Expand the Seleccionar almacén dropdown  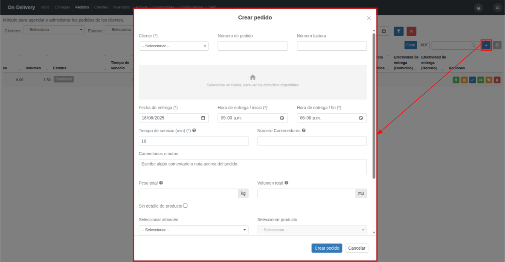[x=194, y=230]
